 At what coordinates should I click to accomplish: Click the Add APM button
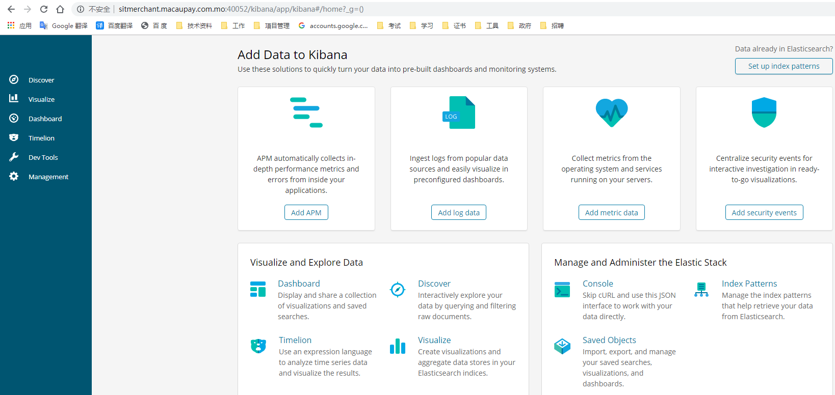pyautogui.click(x=306, y=212)
